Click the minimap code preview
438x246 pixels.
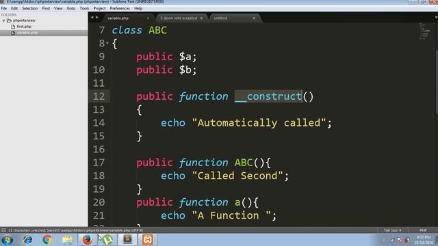pos(425,31)
